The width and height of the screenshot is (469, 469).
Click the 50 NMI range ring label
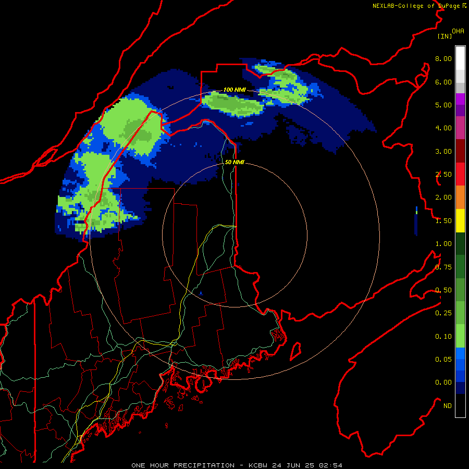tap(234, 162)
